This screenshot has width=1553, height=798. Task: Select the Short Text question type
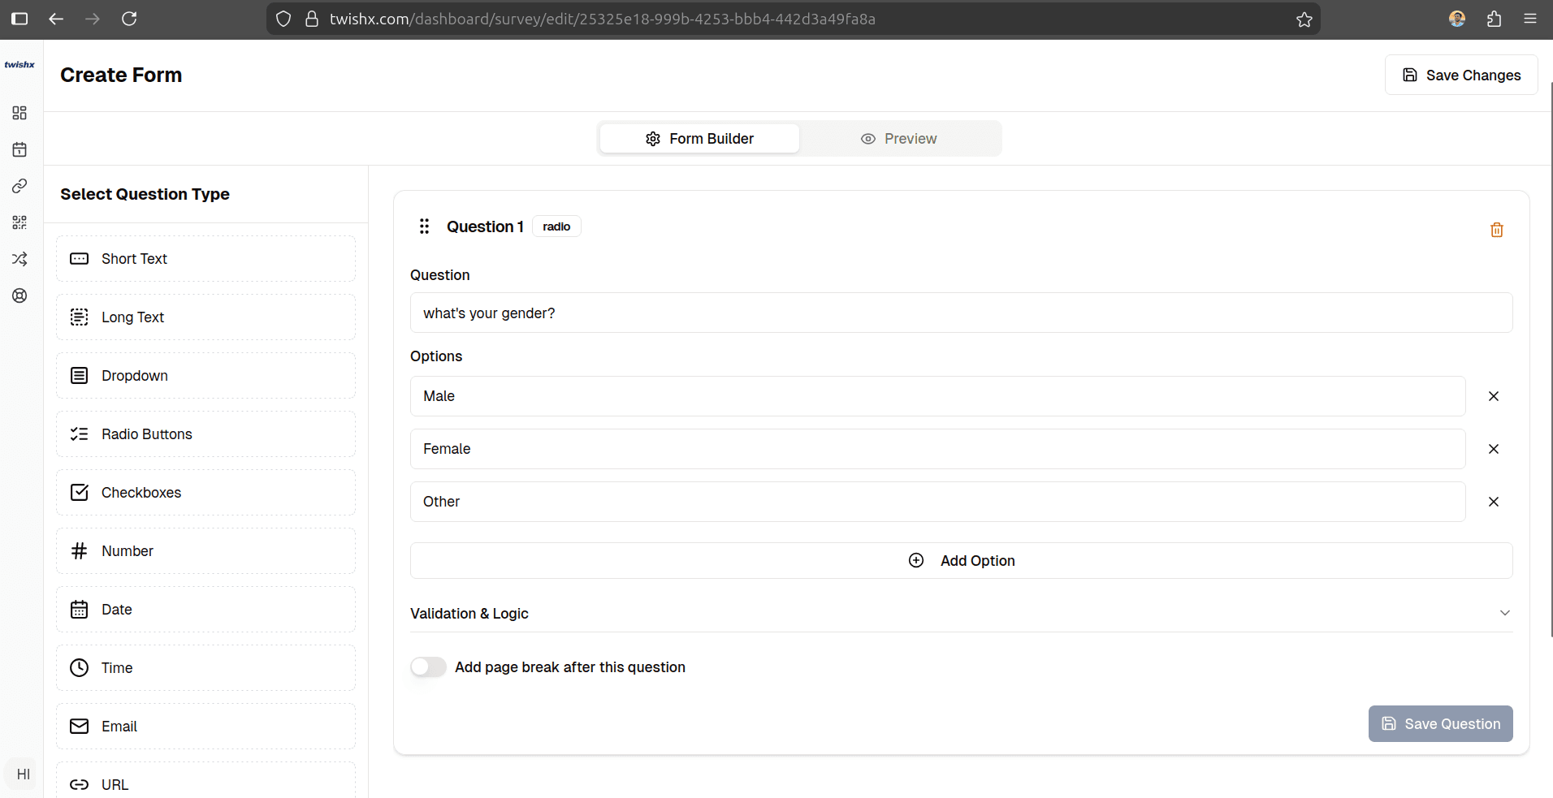[205, 259]
